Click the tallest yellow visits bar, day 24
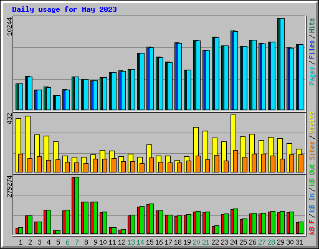319x249 pixels. coord(233,143)
